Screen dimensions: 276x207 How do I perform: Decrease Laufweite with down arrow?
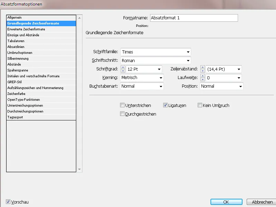[x=203, y=80]
